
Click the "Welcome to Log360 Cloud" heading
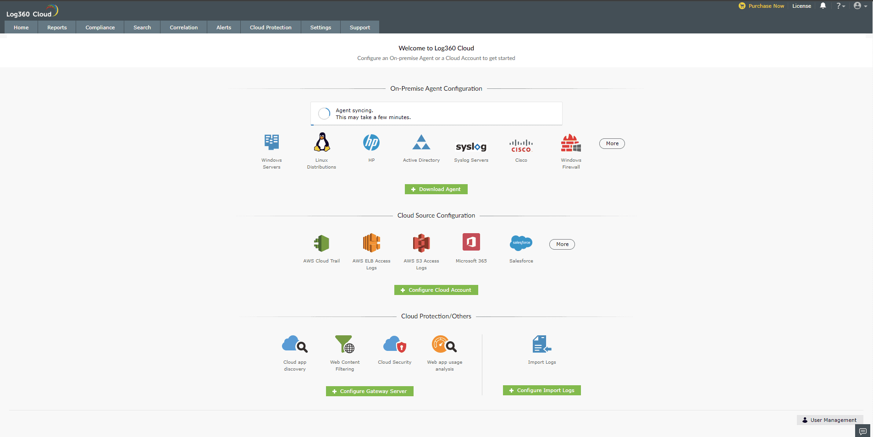pyautogui.click(x=436, y=48)
